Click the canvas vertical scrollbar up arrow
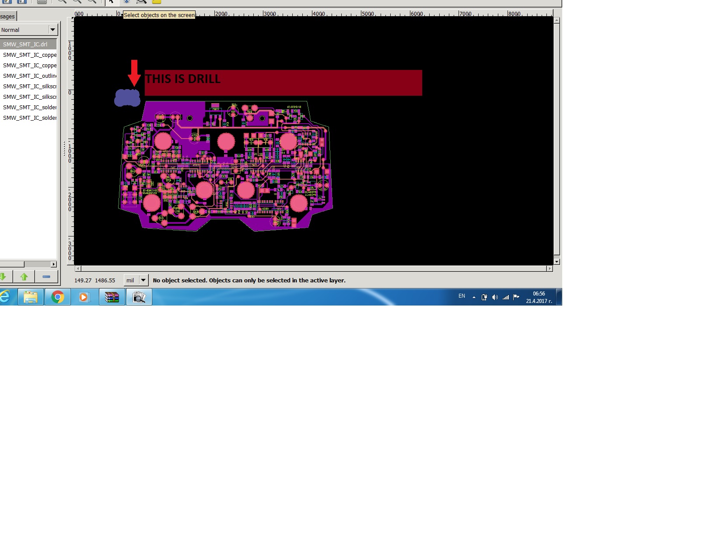This screenshot has width=714, height=535. [x=556, y=20]
